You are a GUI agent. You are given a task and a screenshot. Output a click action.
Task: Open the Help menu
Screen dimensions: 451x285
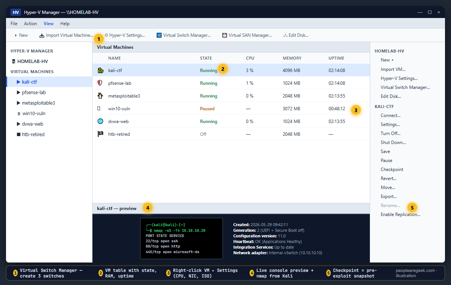click(x=65, y=24)
